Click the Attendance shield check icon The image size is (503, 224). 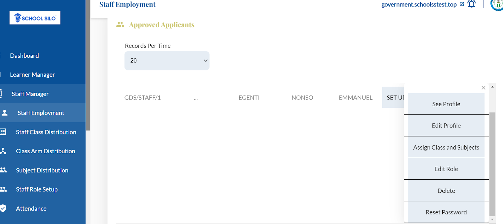pyautogui.click(x=3, y=208)
